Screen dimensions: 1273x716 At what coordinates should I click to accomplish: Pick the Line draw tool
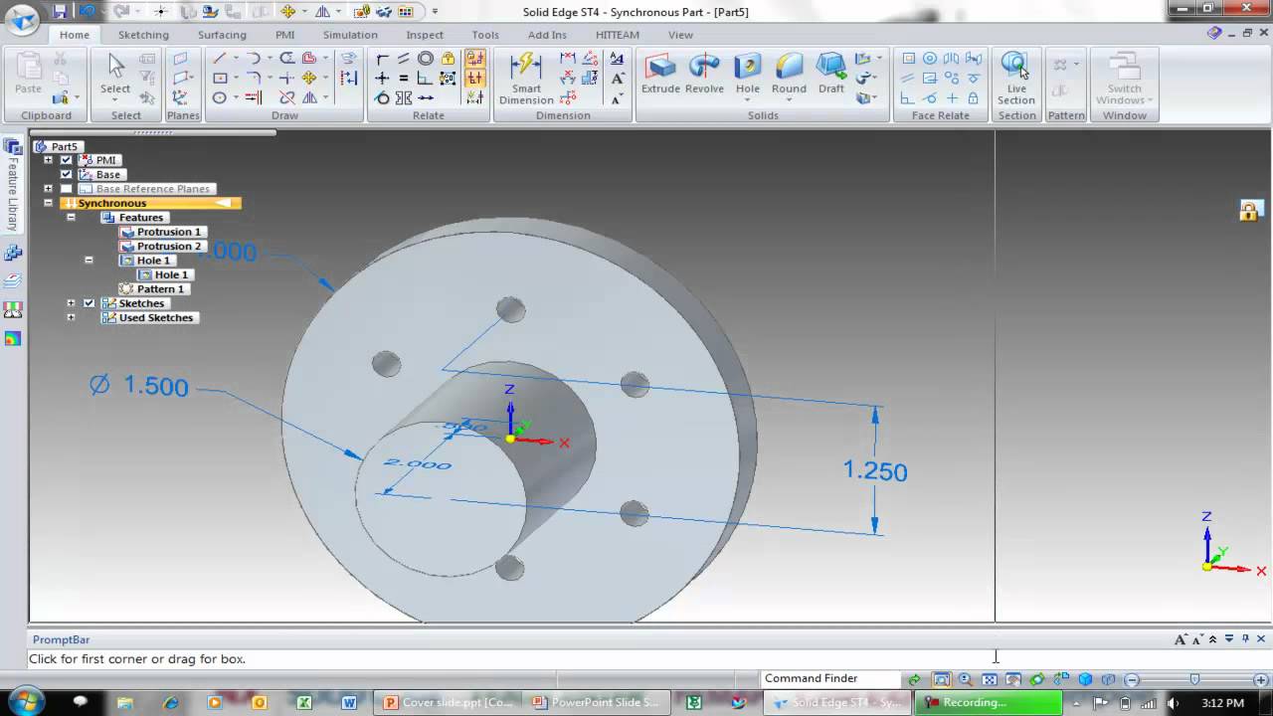coord(220,59)
